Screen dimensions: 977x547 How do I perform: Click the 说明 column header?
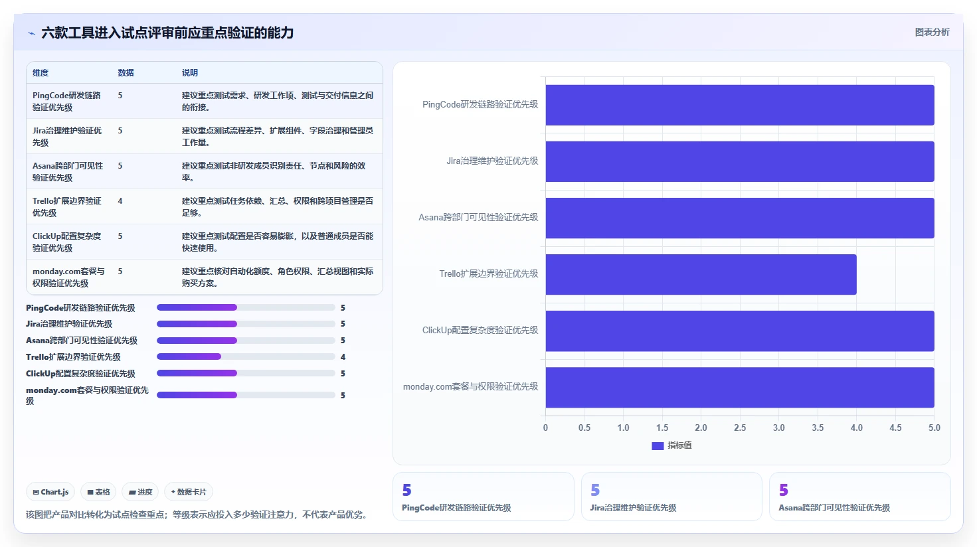tap(190, 73)
